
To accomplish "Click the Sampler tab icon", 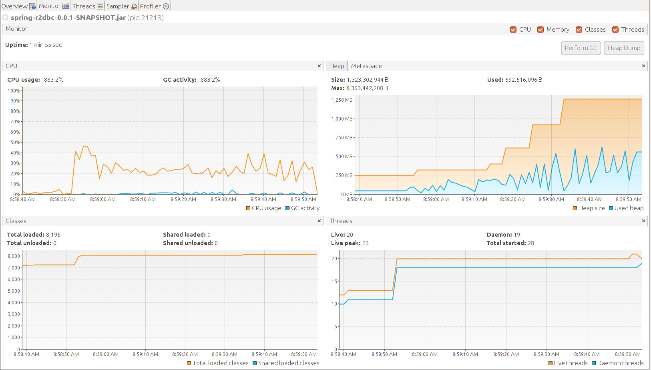I will point(134,6).
